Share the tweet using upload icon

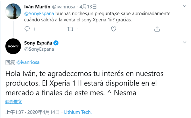click(157, 29)
